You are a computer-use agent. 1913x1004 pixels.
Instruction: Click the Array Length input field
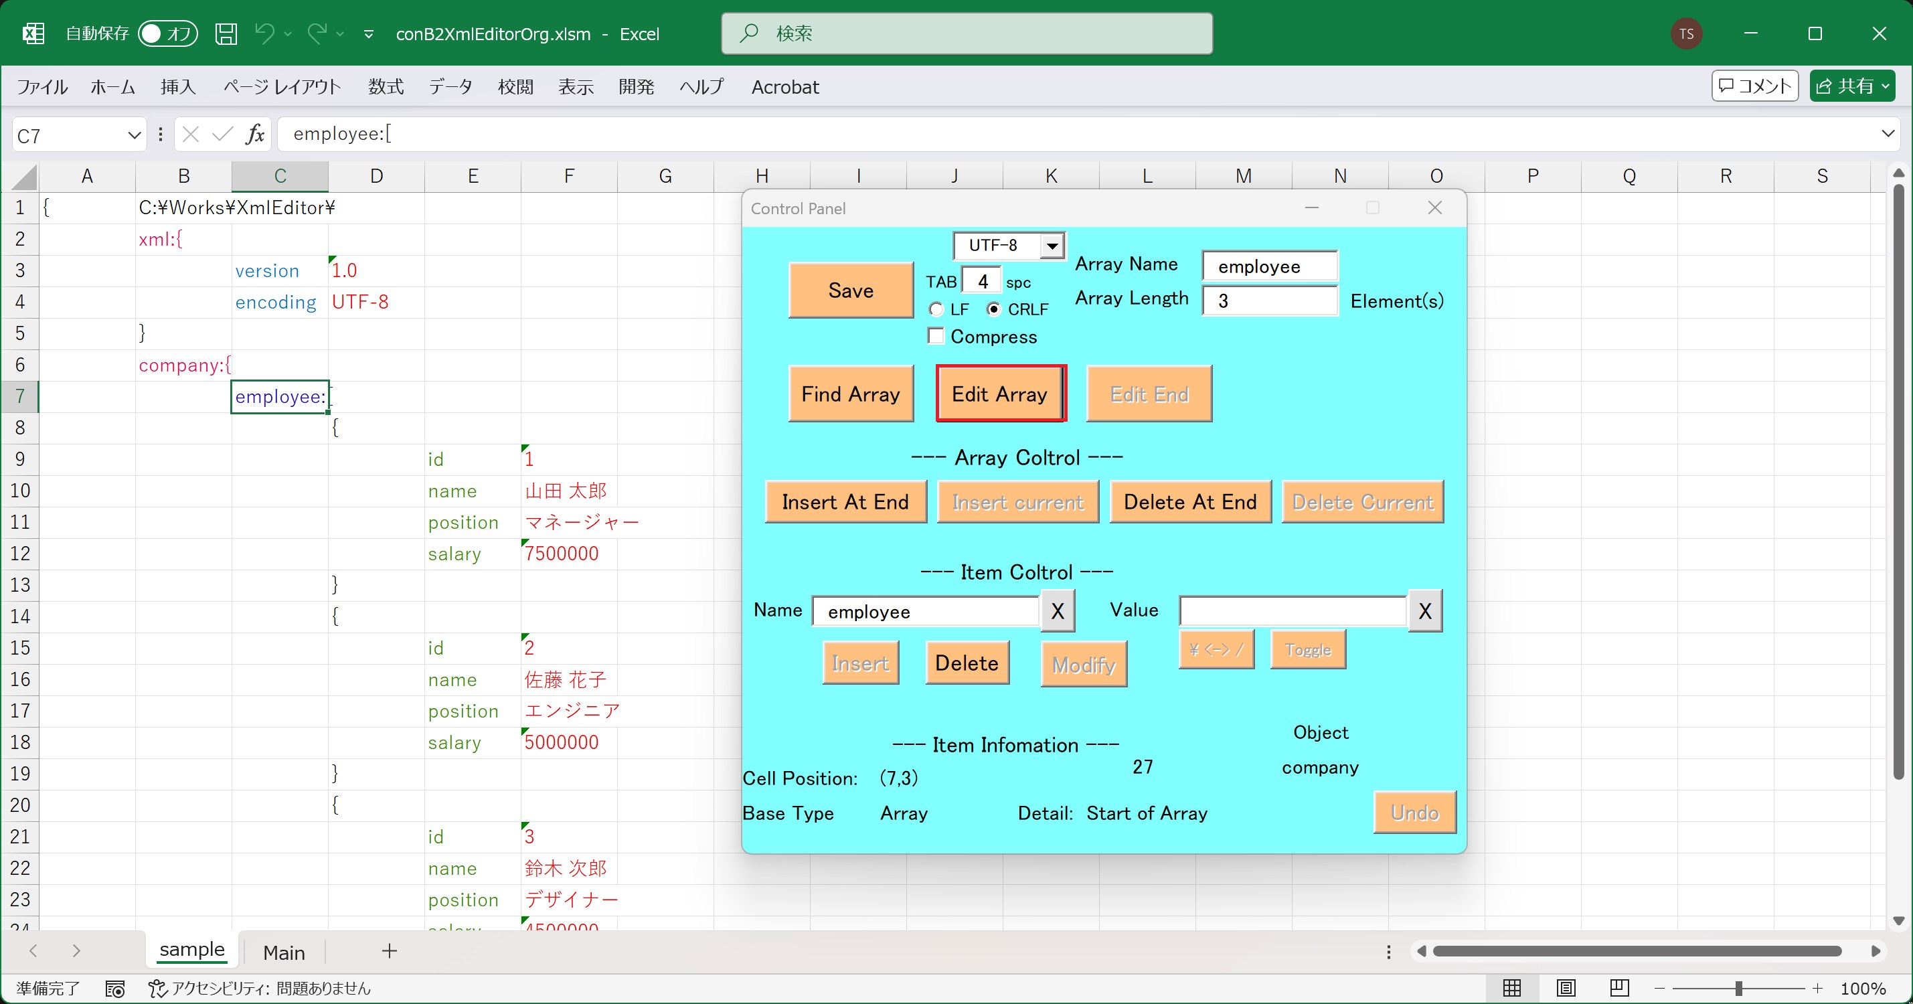coord(1269,301)
